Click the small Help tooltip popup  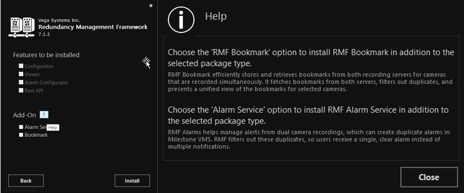click(x=53, y=127)
